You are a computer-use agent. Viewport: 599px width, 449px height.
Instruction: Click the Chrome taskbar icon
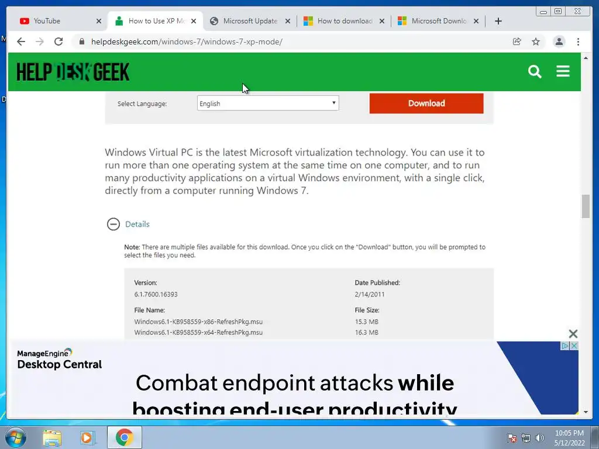coord(124,437)
